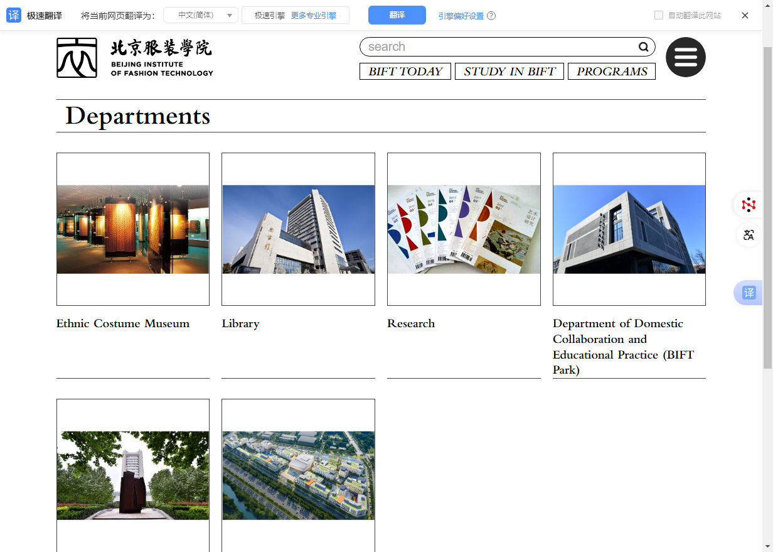The image size is (773, 552).
Task: Open 引擎偏好设置 link
Action: click(x=461, y=16)
